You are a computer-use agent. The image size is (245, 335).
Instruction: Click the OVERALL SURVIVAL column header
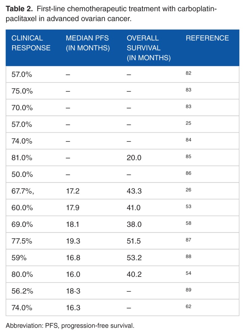click(148, 48)
